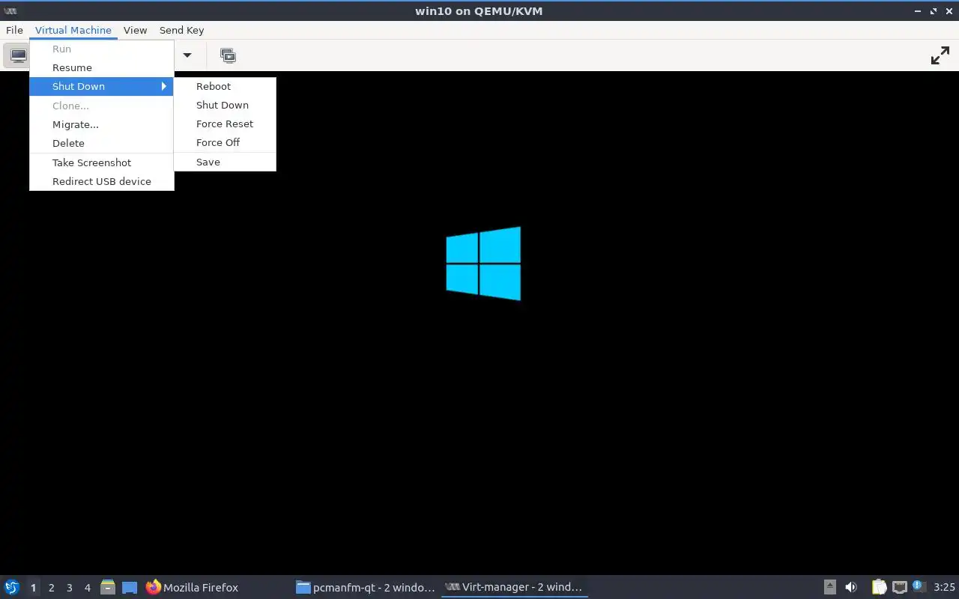Maximize the win10 QEMU/KVM window
The image size is (959, 599).
point(934,11)
